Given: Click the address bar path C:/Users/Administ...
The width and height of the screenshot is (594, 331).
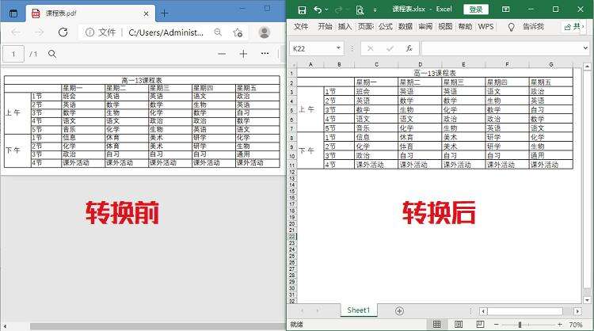Looking at the screenshot, I should click(166, 32).
